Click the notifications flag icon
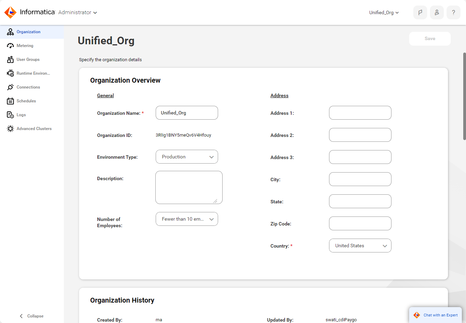 (x=420, y=12)
